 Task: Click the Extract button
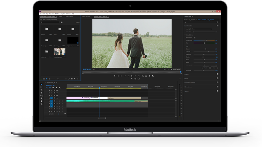146,76
